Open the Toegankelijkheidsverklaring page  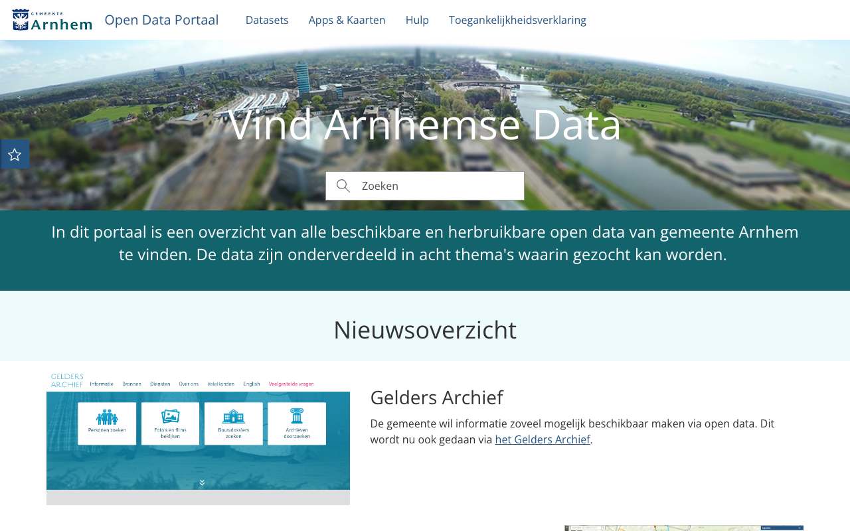[517, 20]
